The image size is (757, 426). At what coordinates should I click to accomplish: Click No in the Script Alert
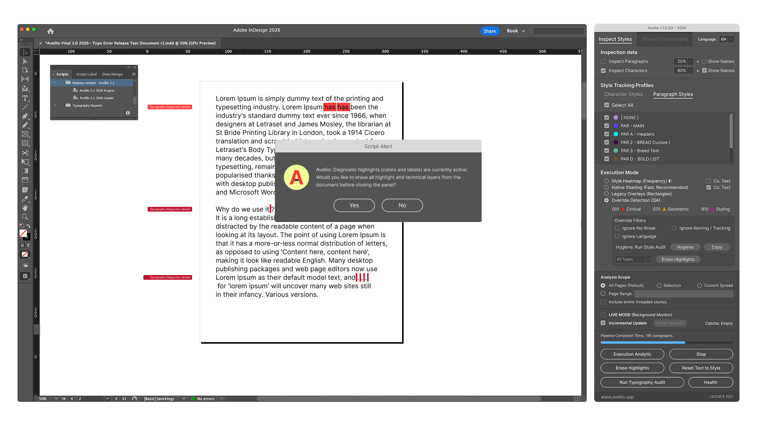(x=402, y=205)
